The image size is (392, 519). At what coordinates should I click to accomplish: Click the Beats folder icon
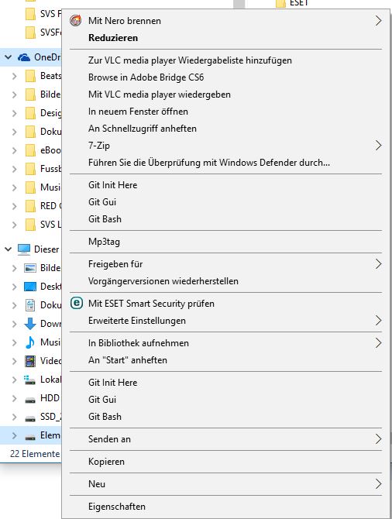point(30,76)
